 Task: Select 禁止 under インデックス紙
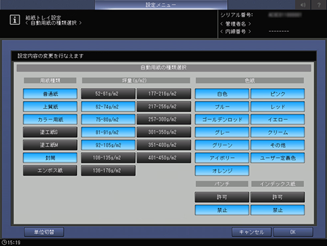click(x=278, y=210)
